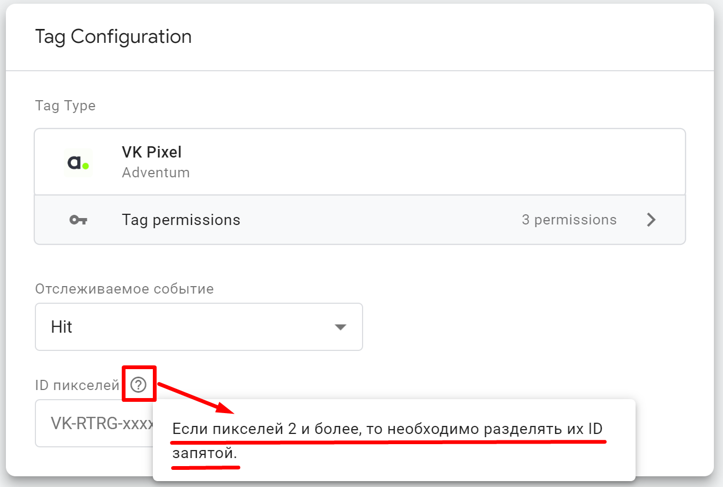Image resolution: width=723 pixels, height=487 pixels.
Task: Click the "Adventum" vendor subtitle
Action: pos(156,173)
